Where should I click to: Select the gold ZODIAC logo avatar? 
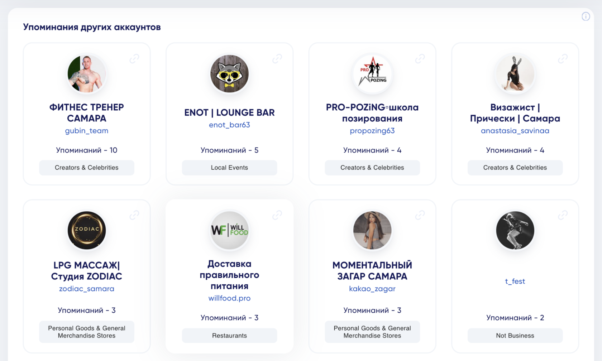pos(87,230)
